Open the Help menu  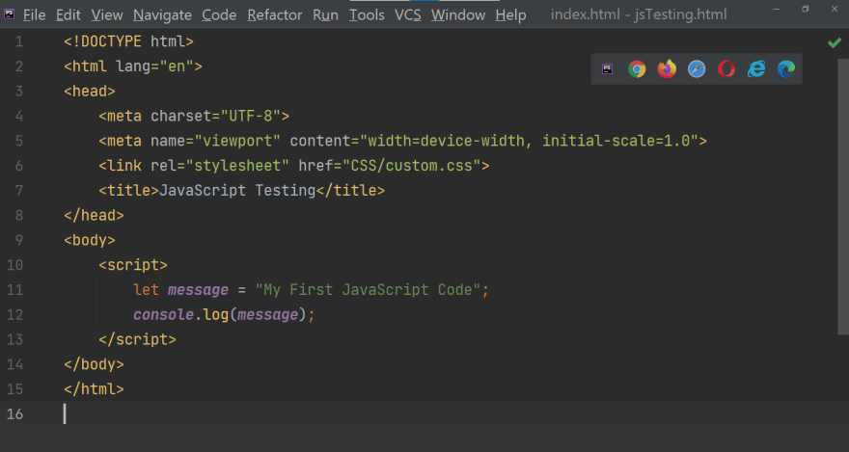(x=510, y=15)
